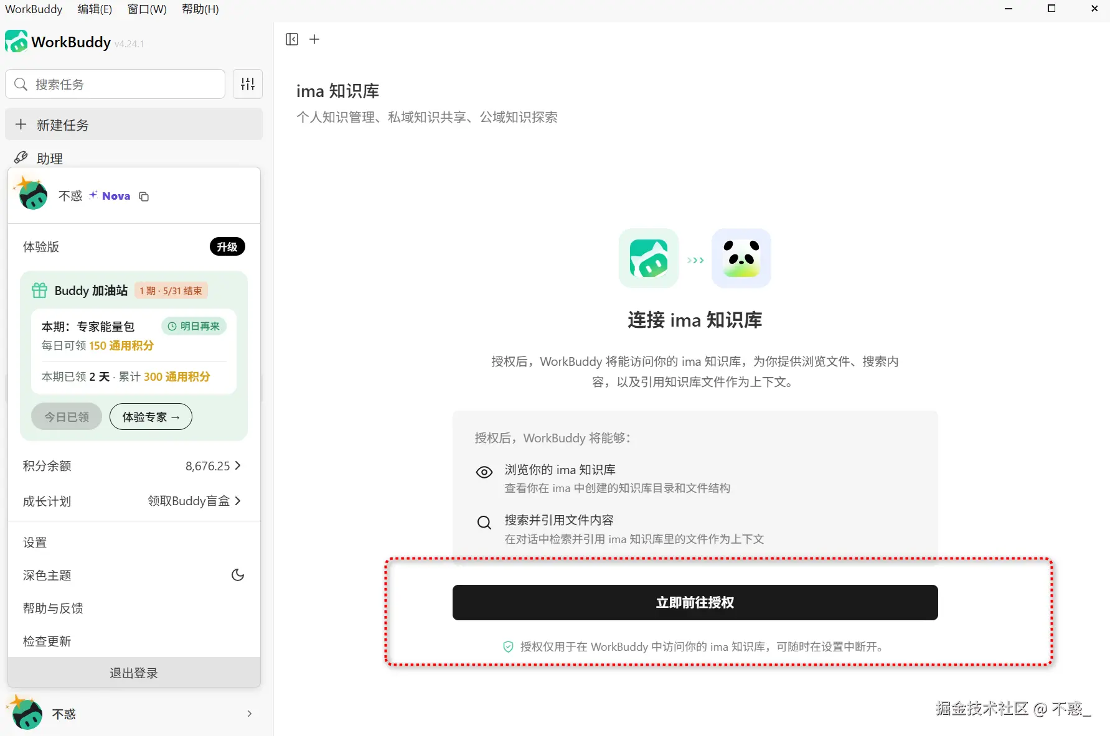Click the 成长计划 row label
1110x736 pixels.
coord(47,501)
